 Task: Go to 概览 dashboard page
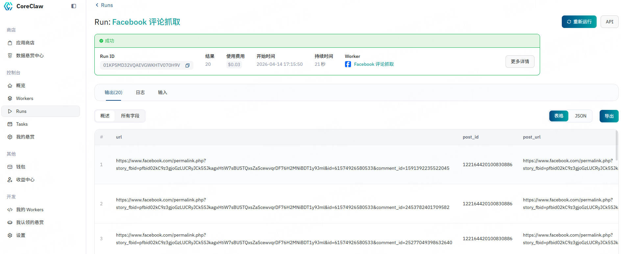tap(20, 86)
